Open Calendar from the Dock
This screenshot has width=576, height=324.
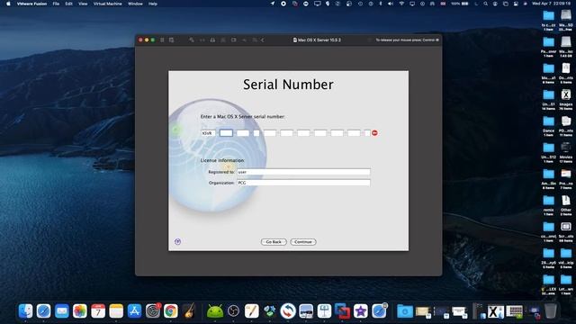pyautogui.click(x=98, y=311)
